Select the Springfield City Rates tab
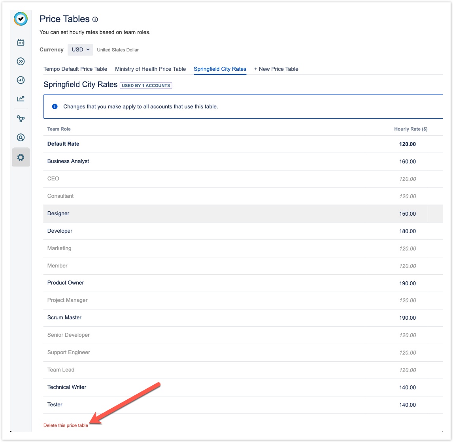The image size is (453, 442). point(220,69)
